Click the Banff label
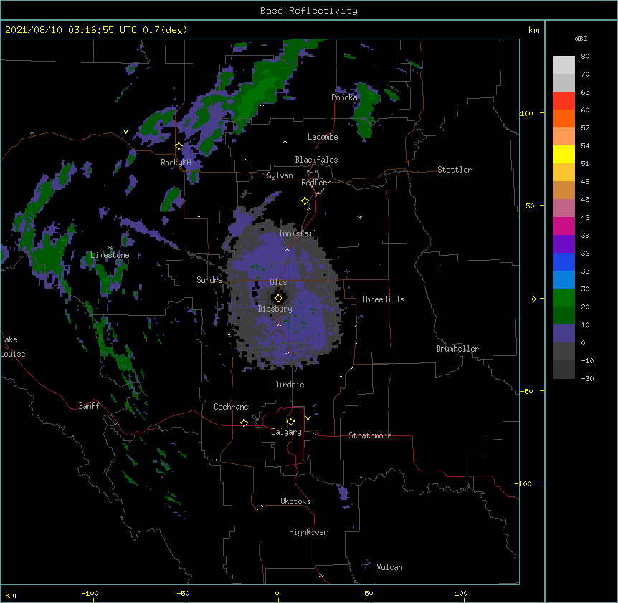 pos(89,406)
